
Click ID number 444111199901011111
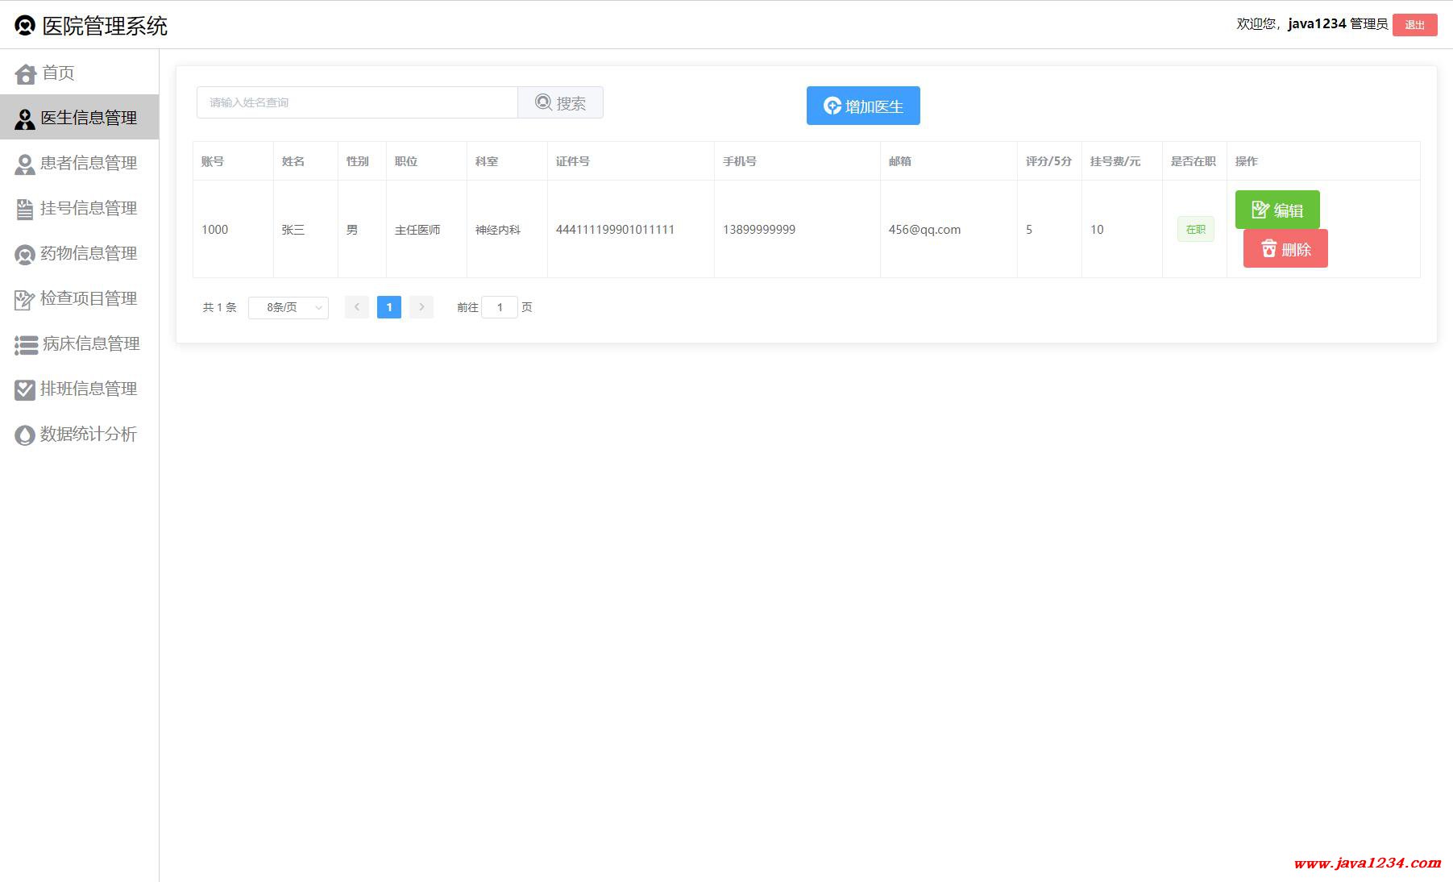[x=615, y=230]
